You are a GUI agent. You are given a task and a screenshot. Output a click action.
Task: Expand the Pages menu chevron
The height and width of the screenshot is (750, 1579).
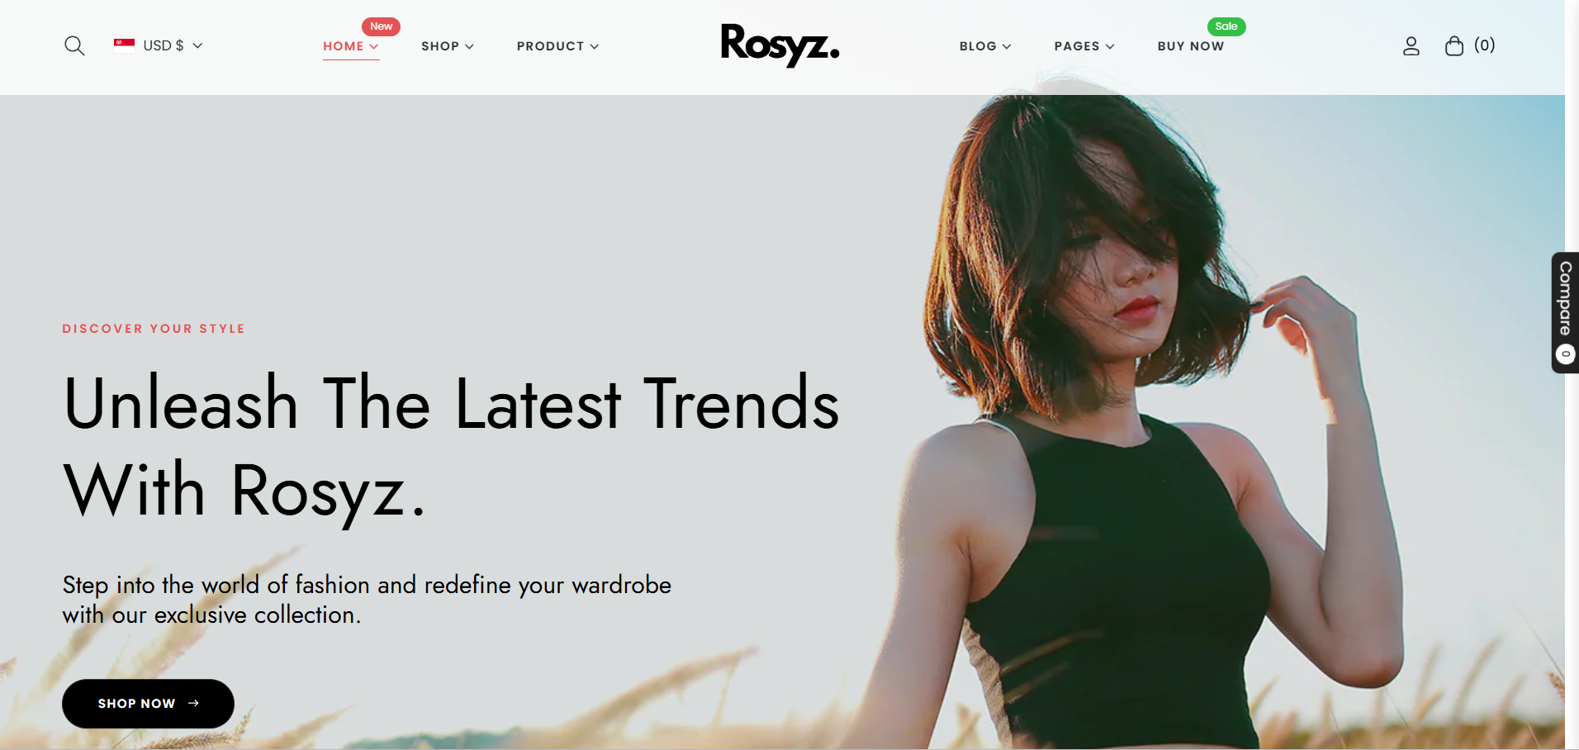[1110, 46]
